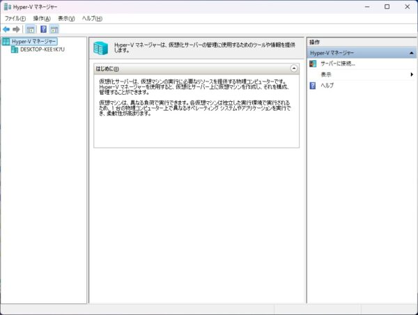Screen dimensions: 418x315
Task: Click the サーバーに接続 icon in actions pane
Action: [x=313, y=63]
